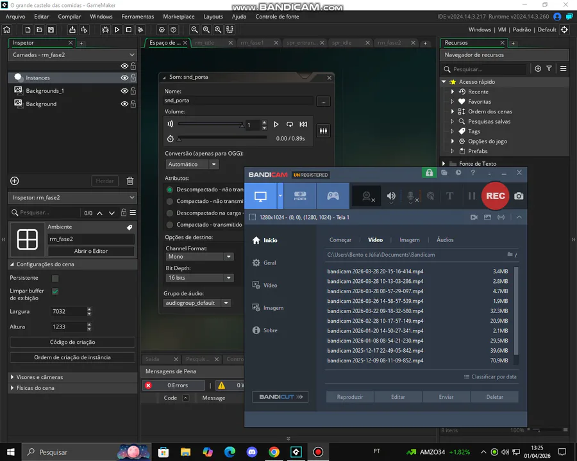Save the project with the floppy disk icon
Image resolution: width=577 pixels, height=461 pixels.
(x=51, y=30)
